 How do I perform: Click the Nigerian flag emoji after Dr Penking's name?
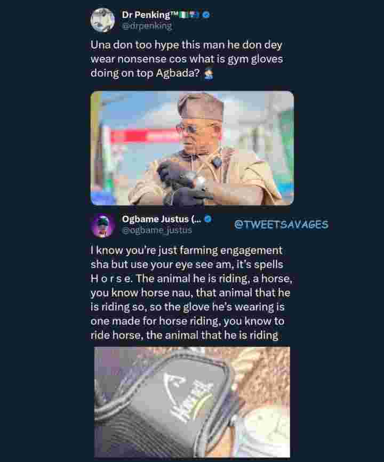coord(184,14)
